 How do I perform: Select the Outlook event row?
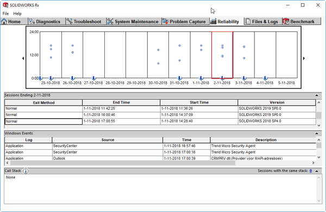(x=160, y=158)
